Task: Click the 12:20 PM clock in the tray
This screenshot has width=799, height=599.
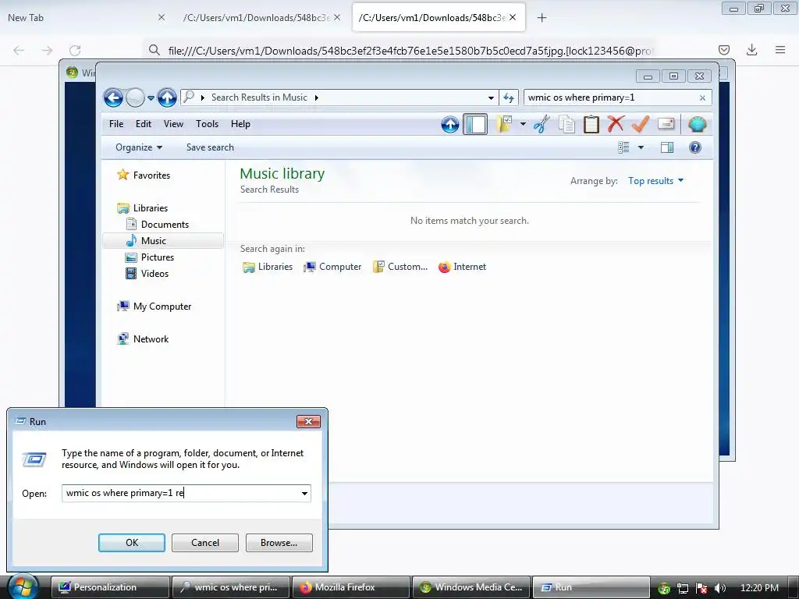Action: point(759,588)
